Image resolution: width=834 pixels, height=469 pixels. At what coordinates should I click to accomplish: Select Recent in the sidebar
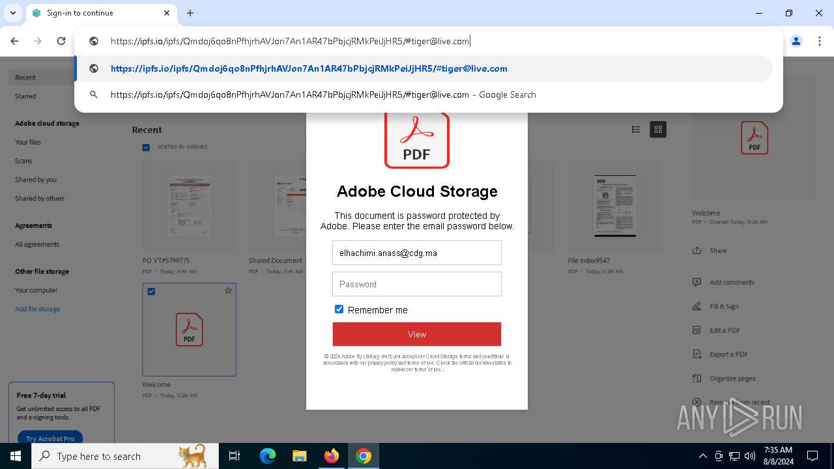25,78
